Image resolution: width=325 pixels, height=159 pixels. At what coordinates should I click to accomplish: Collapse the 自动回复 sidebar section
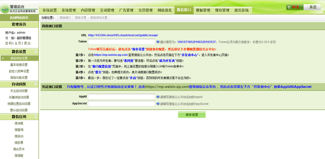(x=36, y=84)
